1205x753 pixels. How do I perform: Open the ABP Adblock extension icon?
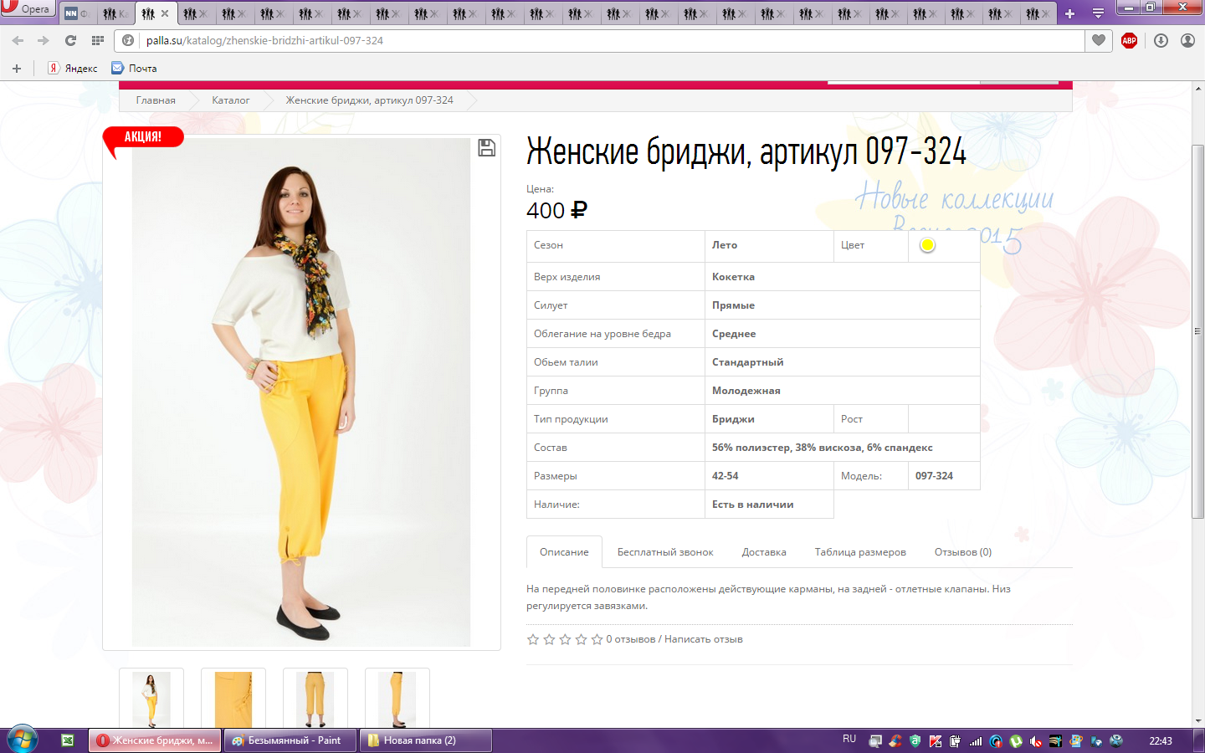point(1129,40)
